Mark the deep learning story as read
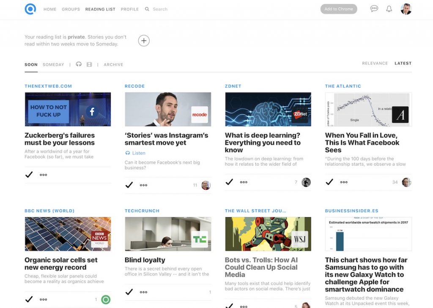 229,182
